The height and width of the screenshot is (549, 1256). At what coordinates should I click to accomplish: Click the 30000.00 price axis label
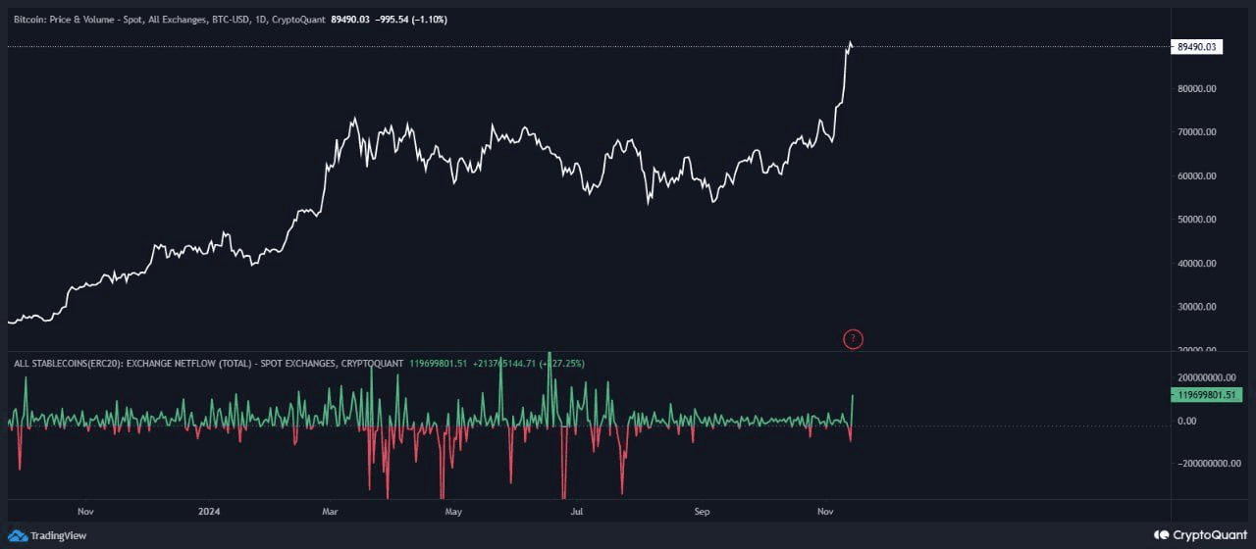1197,307
